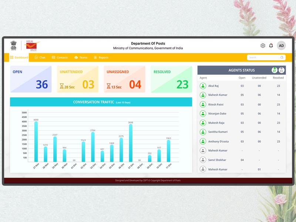
Task: View the Resolved conversations card
Action: (171, 79)
